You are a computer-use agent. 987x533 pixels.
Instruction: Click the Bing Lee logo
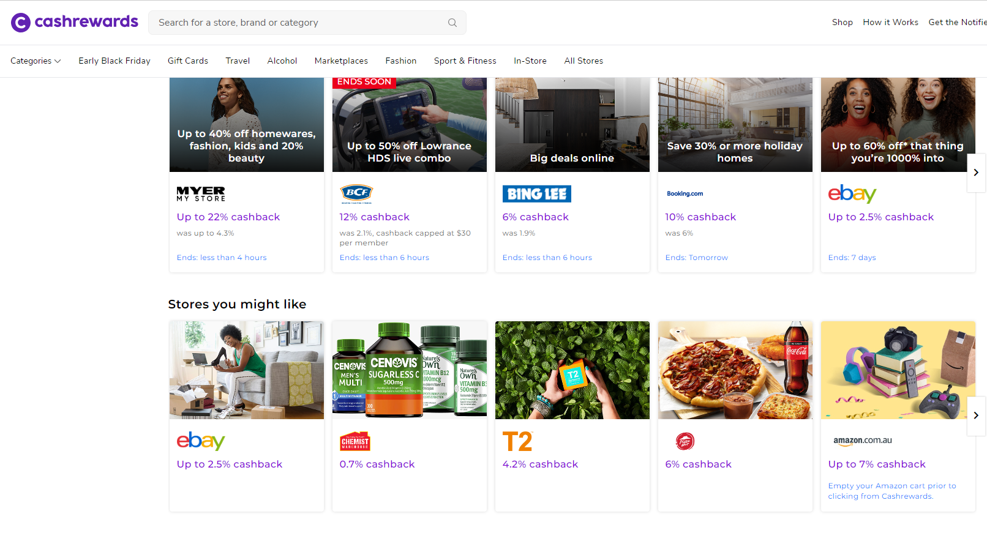(537, 194)
